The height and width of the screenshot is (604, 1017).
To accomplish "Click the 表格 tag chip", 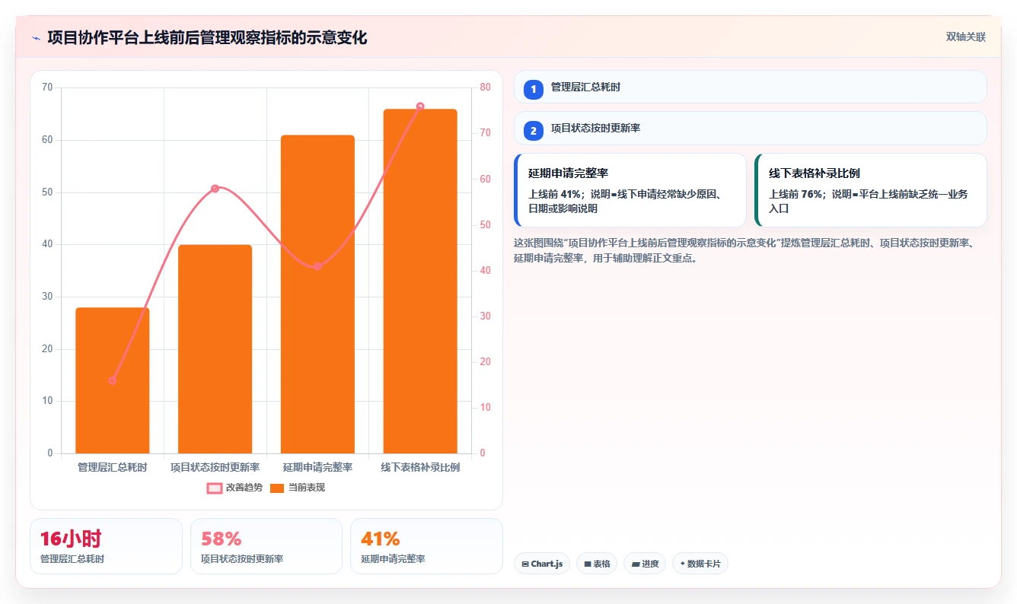I will (x=597, y=564).
